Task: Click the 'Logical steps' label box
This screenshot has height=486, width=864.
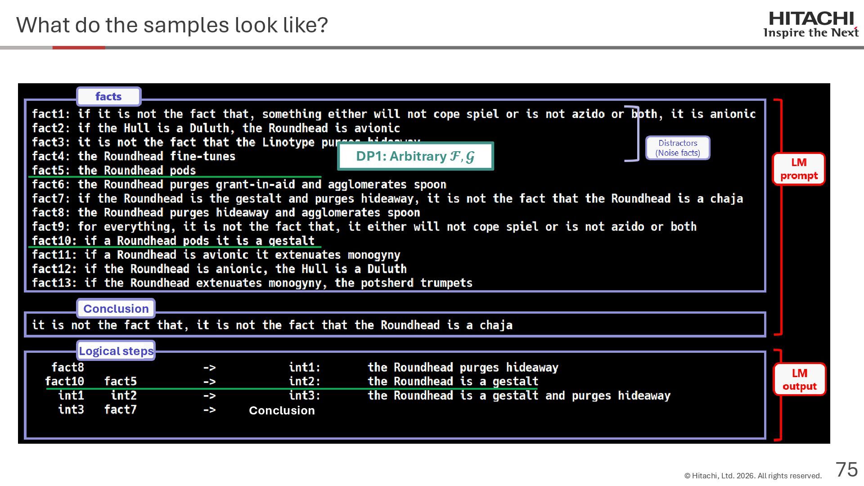Action: point(116,351)
